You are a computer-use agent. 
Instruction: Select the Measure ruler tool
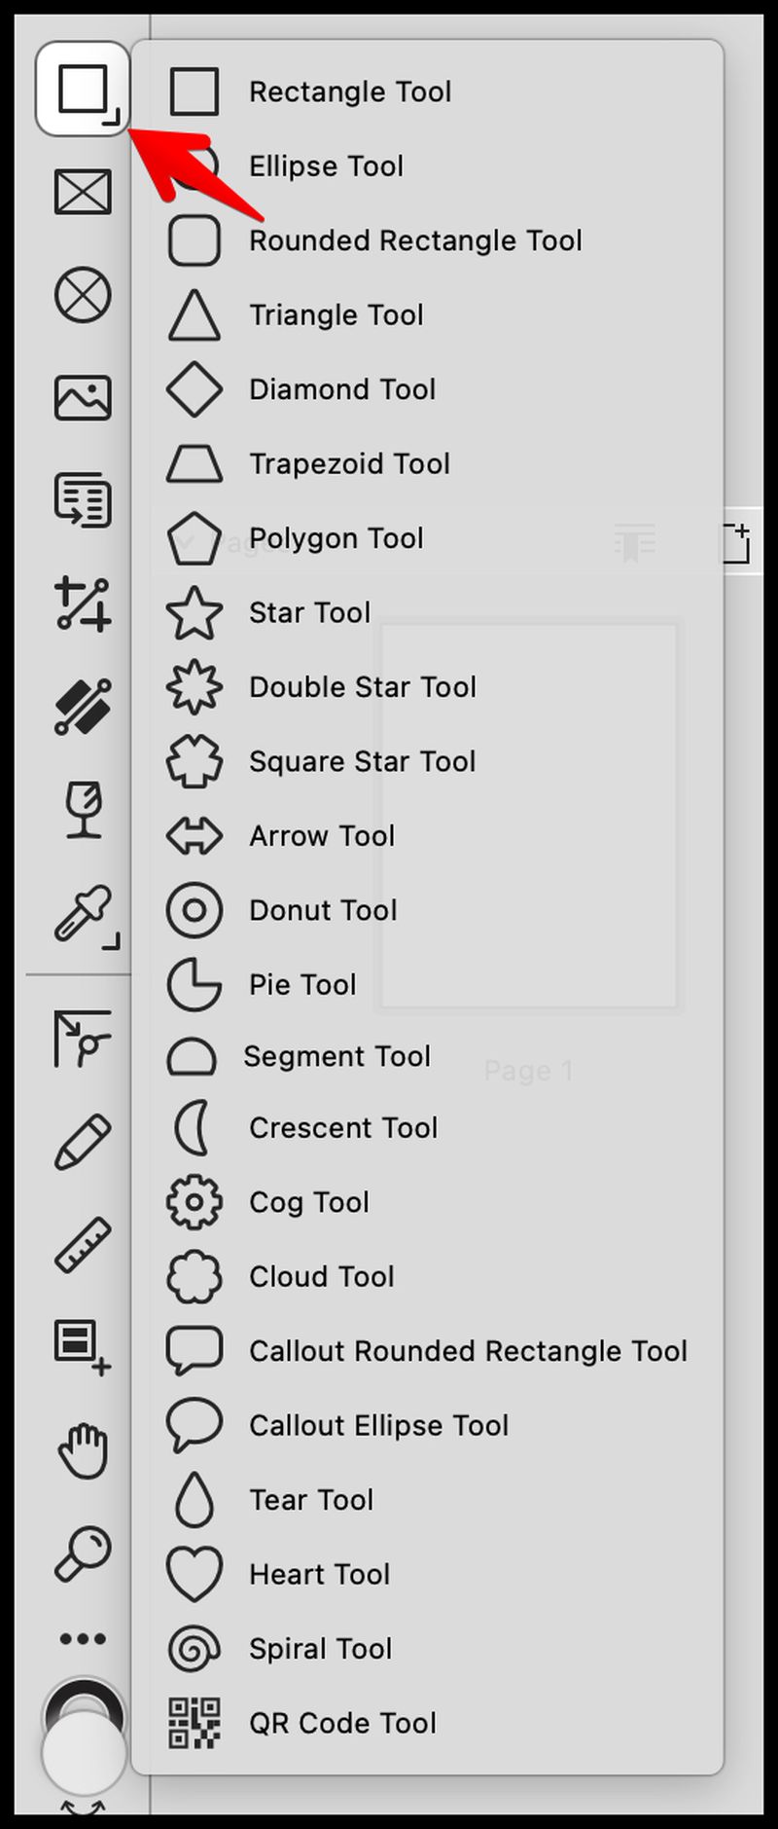pyautogui.click(x=83, y=1245)
